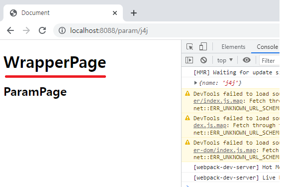Toggle the device toolbar emulation
The height and width of the screenshot is (187, 281).
click(x=203, y=46)
